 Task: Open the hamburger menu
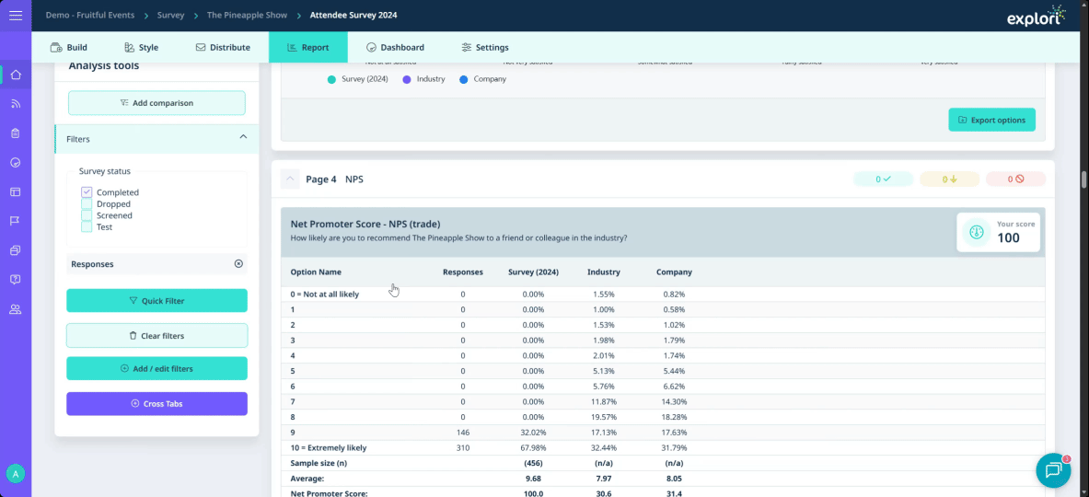[16, 16]
